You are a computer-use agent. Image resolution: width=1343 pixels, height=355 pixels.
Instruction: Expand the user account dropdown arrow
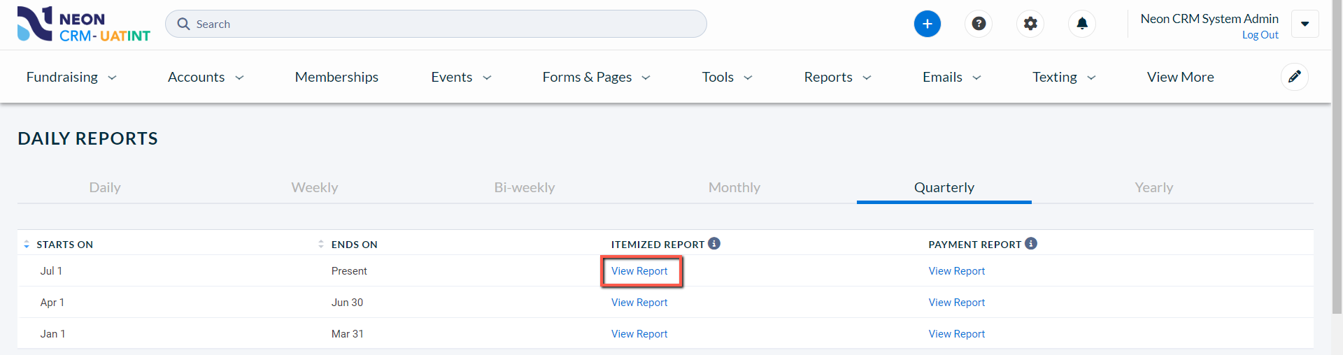pos(1305,24)
